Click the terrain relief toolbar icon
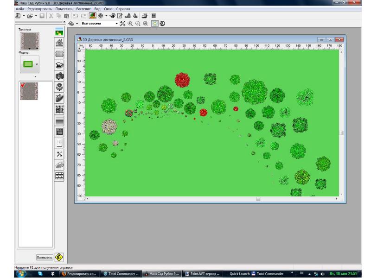This screenshot has width=371, height=278. [x=128, y=16]
